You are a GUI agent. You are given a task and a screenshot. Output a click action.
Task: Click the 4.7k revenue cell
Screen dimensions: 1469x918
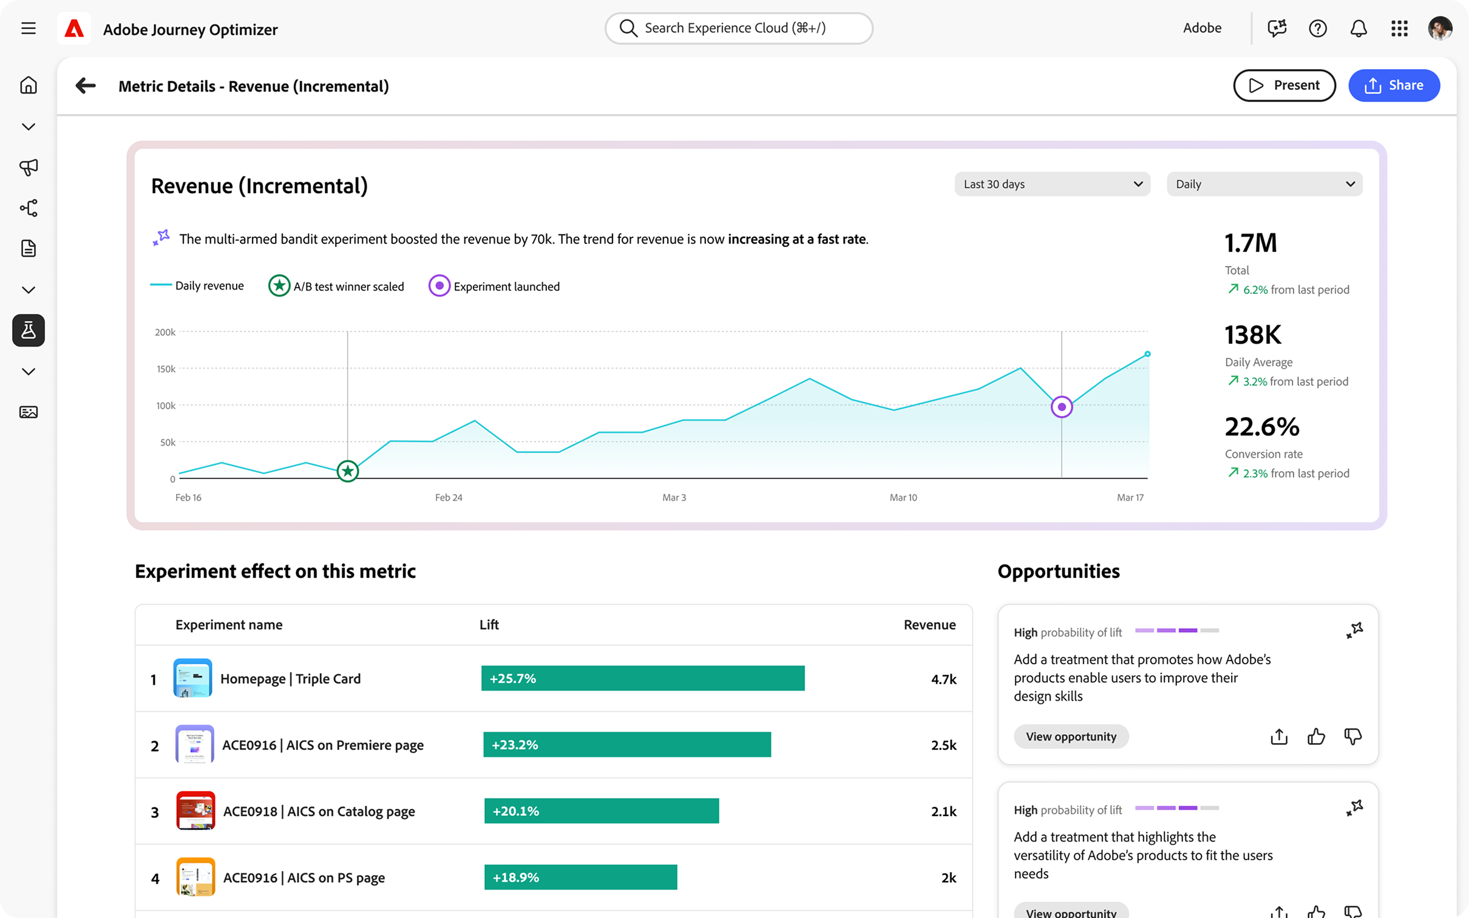click(943, 679)
